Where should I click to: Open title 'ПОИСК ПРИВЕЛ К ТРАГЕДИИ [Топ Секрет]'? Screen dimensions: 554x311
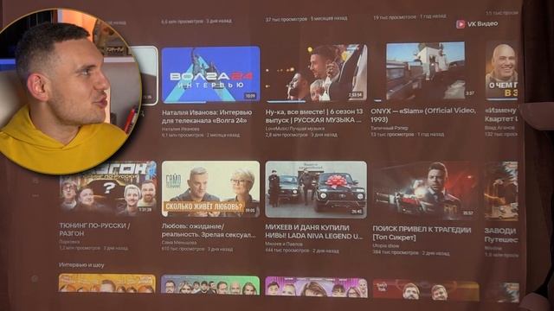422,233
